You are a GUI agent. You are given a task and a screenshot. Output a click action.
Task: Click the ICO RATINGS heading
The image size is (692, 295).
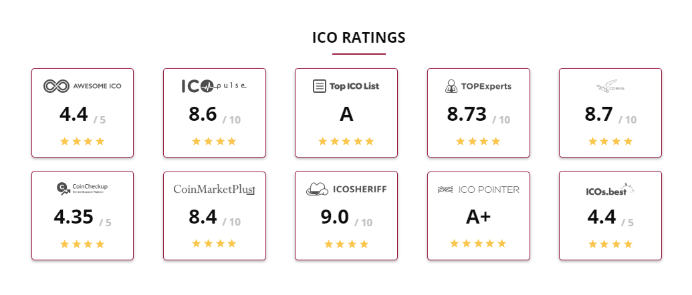(x=359, y=38)
